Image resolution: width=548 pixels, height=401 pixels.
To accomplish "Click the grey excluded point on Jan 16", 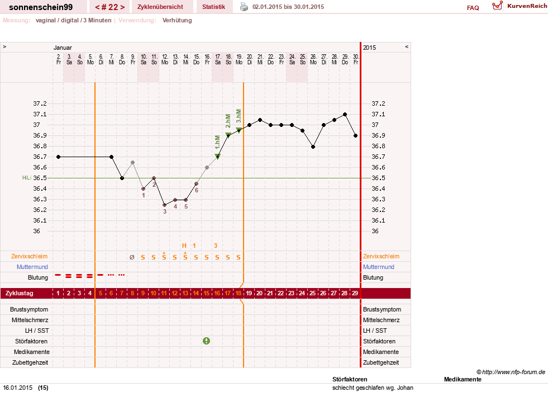I will click(x=207, y=168).
